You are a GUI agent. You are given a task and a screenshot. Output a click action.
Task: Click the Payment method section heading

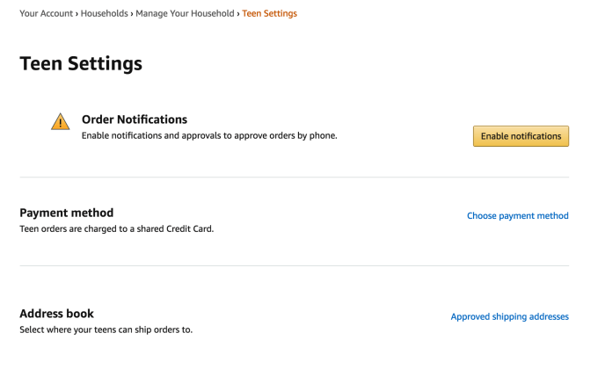coord(67,213)
